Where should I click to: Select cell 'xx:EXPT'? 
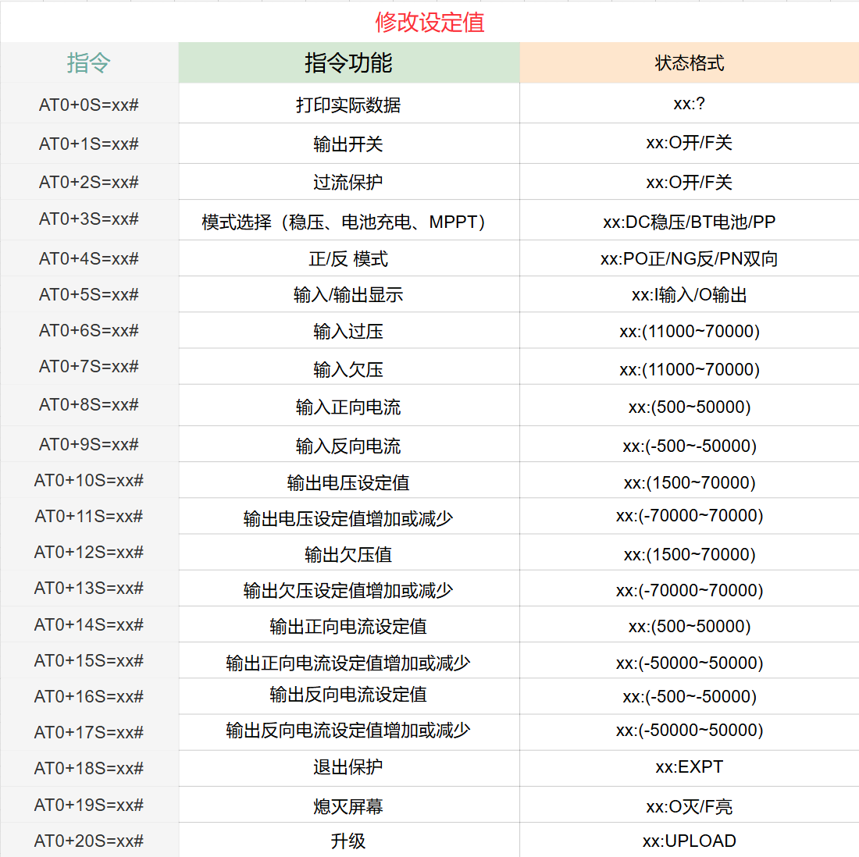click(x=690, y=767)
